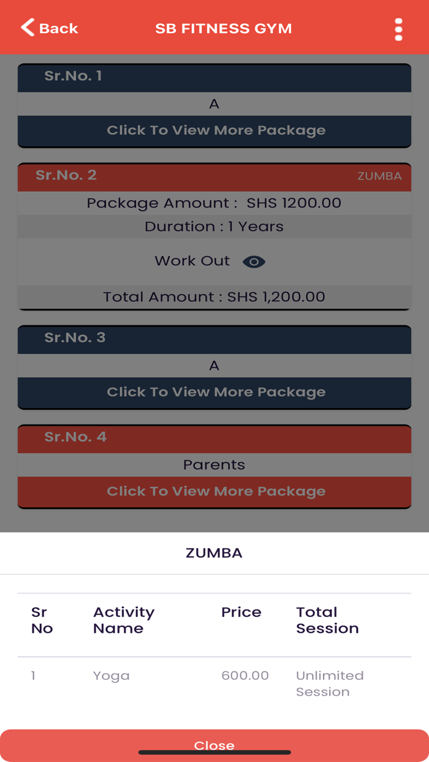This screenshot has height=762, width=429.
Task: Show Work Out details via the eye toggle
Action: (253, 262)
